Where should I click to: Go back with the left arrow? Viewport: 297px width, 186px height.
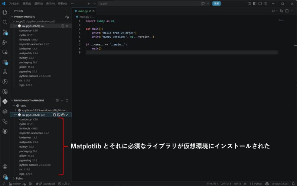89,4
